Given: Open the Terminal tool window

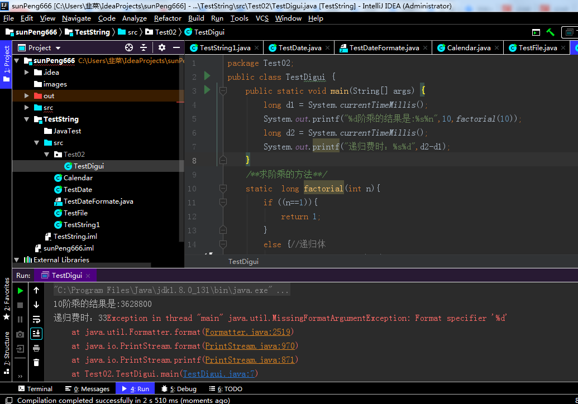Looking at the screenshot, I should click(x=35, y=389).
